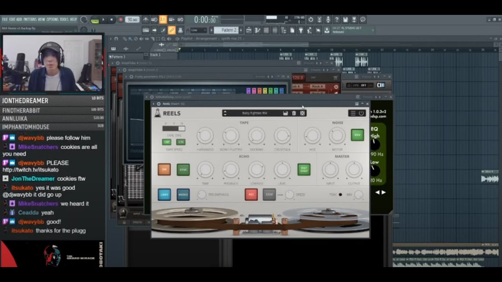Open the EDIT menu
Image resolution: width=502 pixels, height=282 pixels.
(x=12, y=19)
